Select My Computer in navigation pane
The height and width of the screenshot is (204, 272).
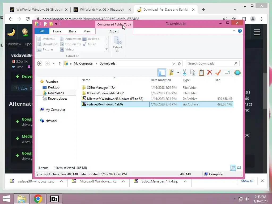pyautogui.click(x=55, y=110)
